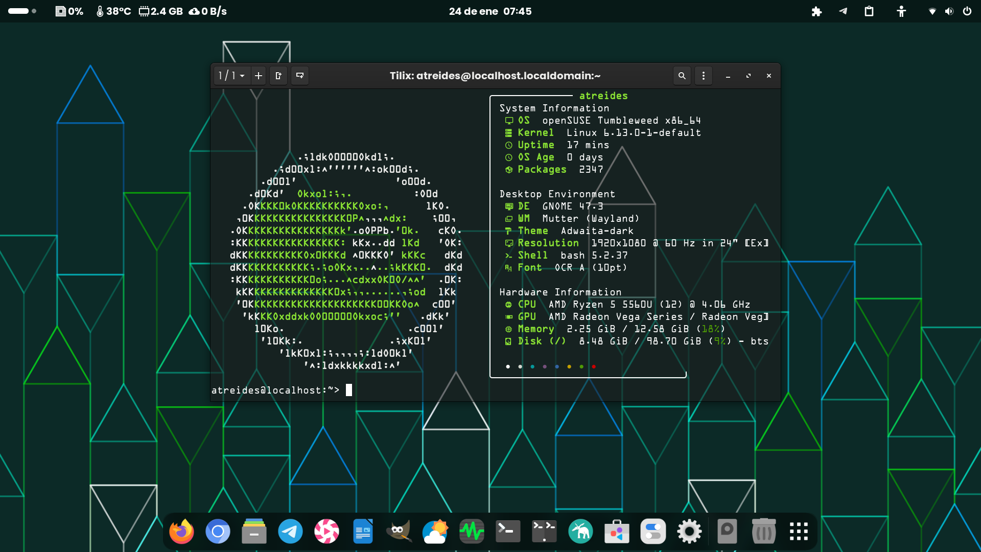The width and height of the screenshot is (981, 552).
Task: Open the Weather app in dock
Action: [x=435, y=532]
